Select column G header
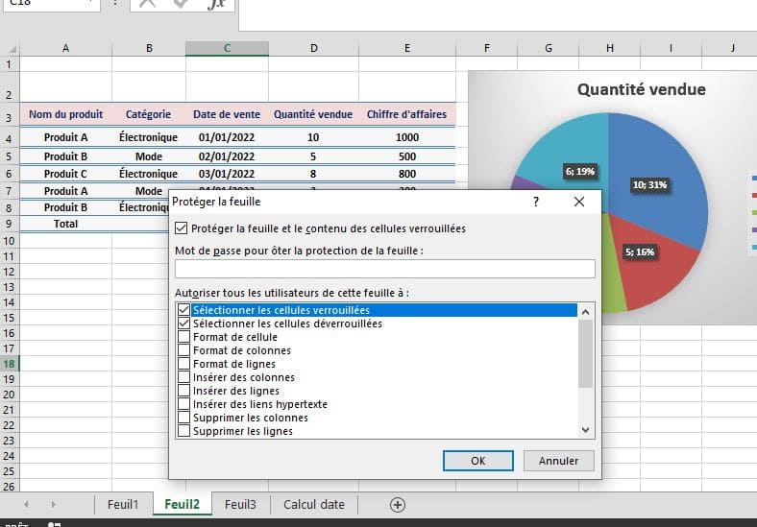The width and height of the screenshot is (757, 527). point(548,48)
